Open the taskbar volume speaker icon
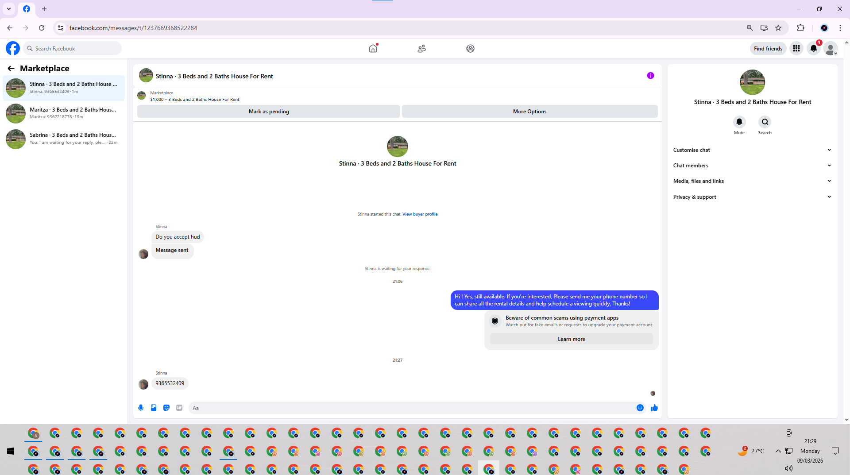Viewport: 850px width, 475px height. coord(788,468)
